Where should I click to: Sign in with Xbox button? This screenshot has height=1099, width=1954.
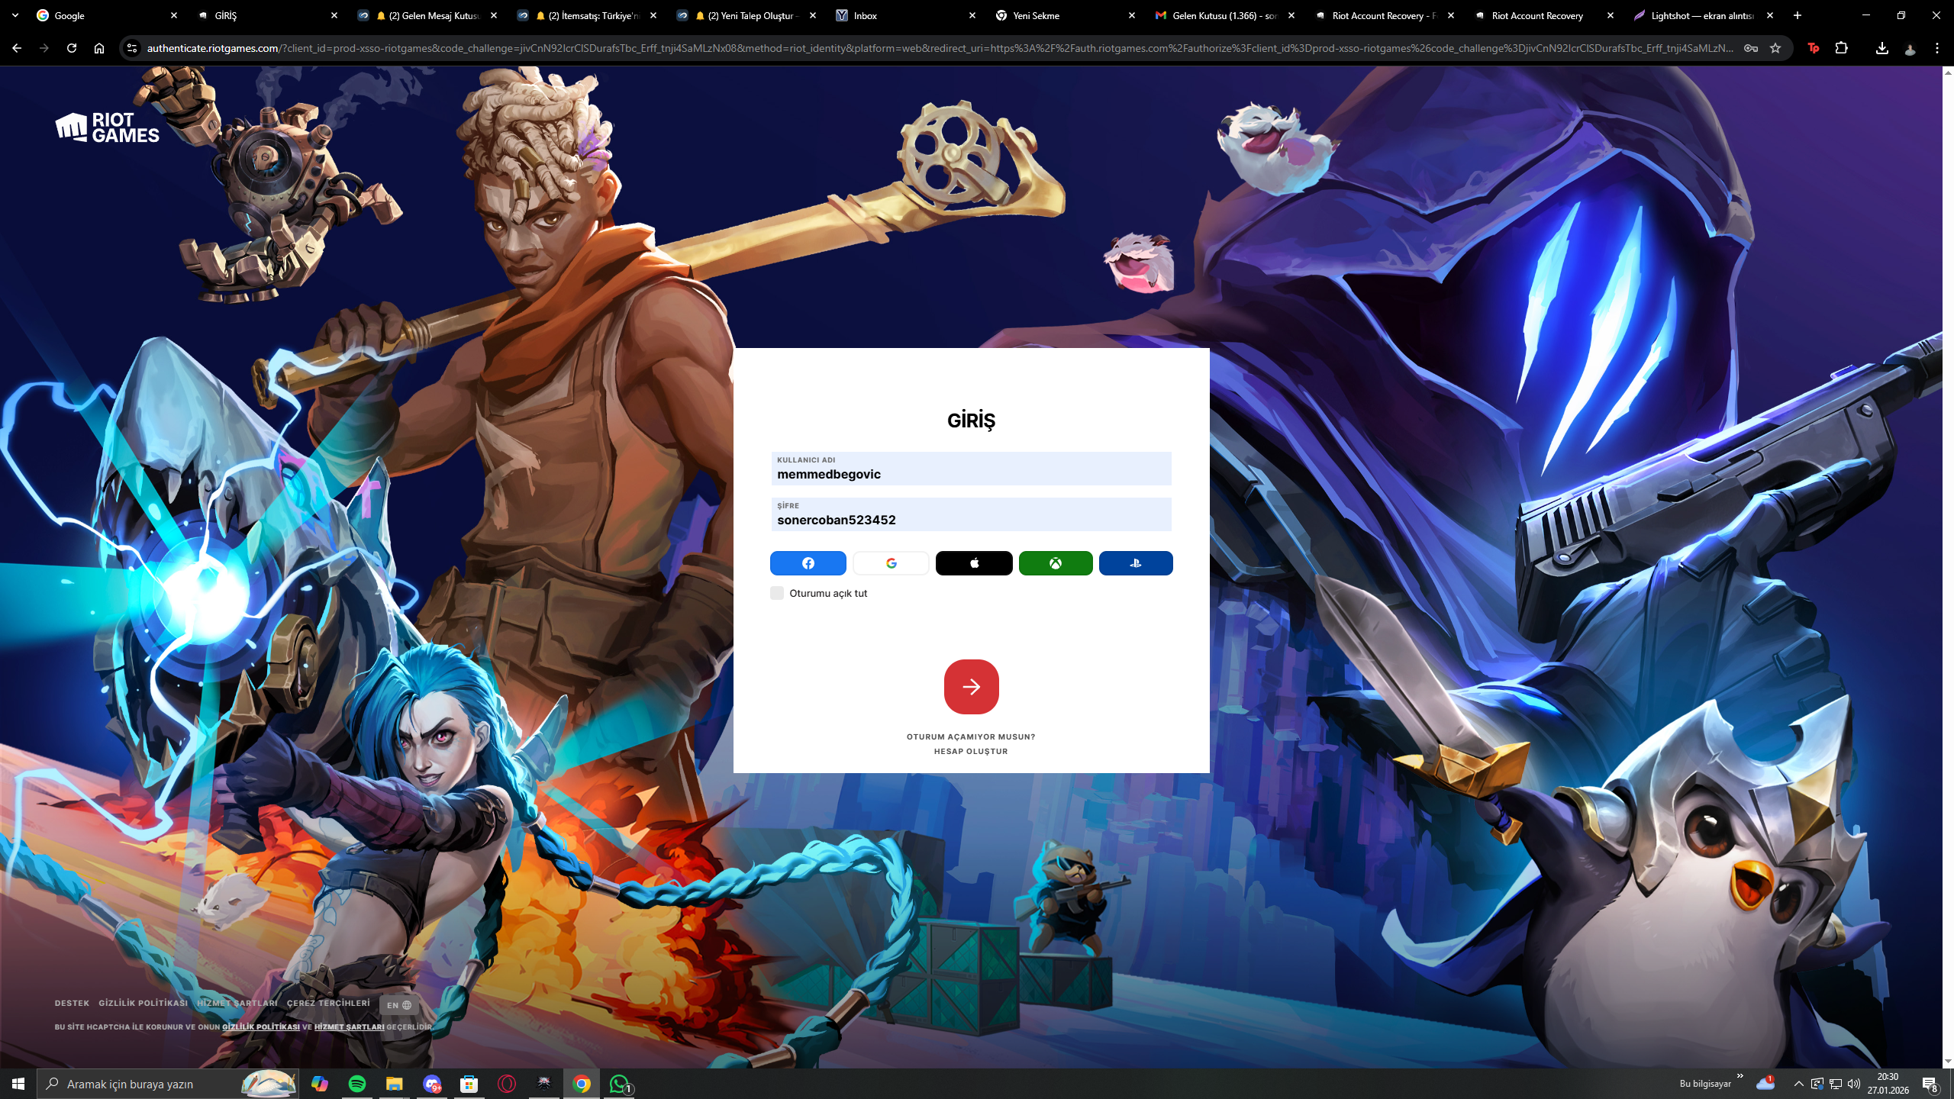1056,563
